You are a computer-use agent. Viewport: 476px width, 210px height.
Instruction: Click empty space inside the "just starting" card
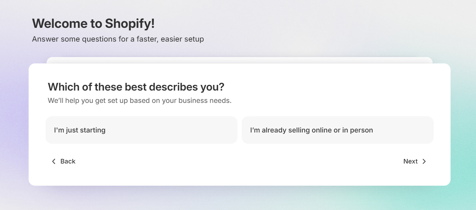177,130
